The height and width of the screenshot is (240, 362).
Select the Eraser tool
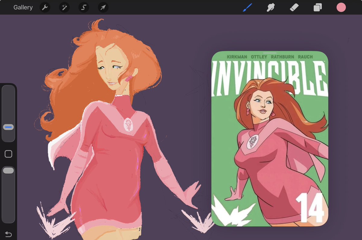[294, 7]
